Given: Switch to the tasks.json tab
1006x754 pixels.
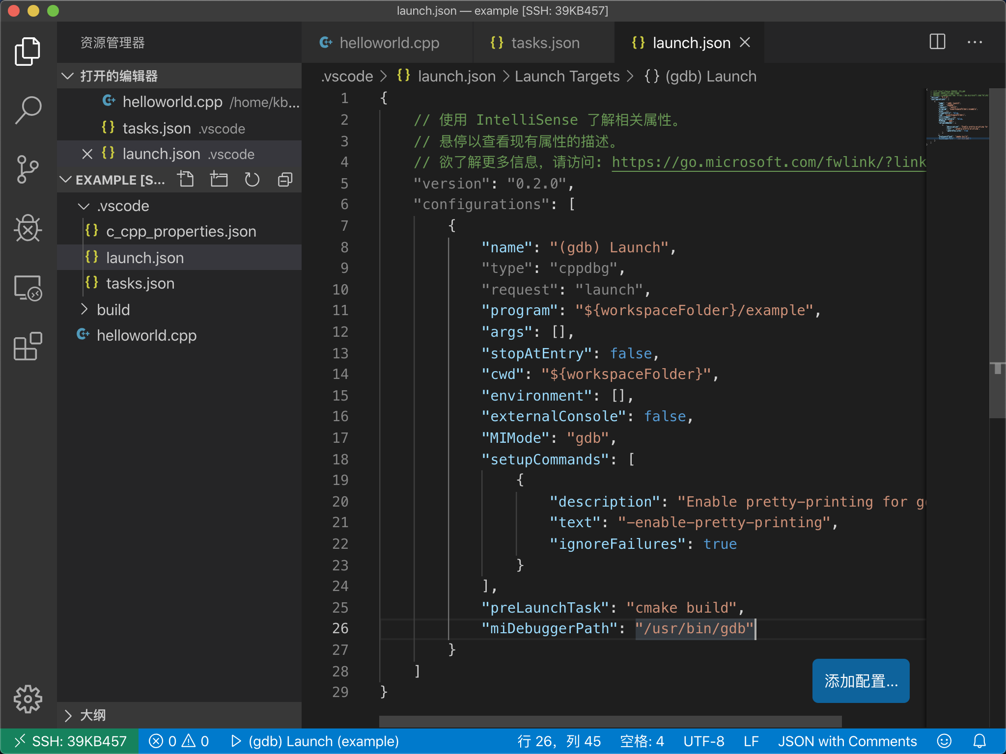Looking at the screenshot, I should pos(545,43).
